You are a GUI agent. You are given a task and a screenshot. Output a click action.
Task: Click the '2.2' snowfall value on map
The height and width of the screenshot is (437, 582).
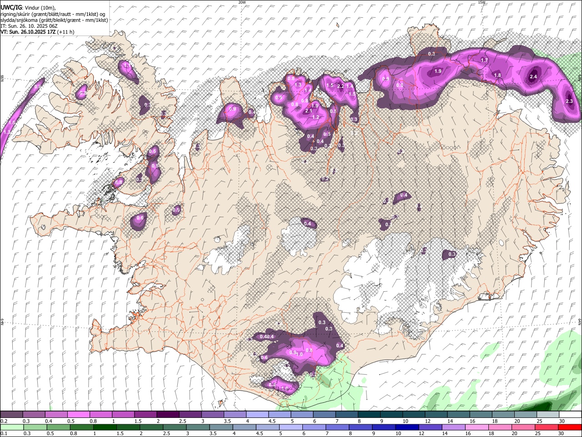click(341, 86)
